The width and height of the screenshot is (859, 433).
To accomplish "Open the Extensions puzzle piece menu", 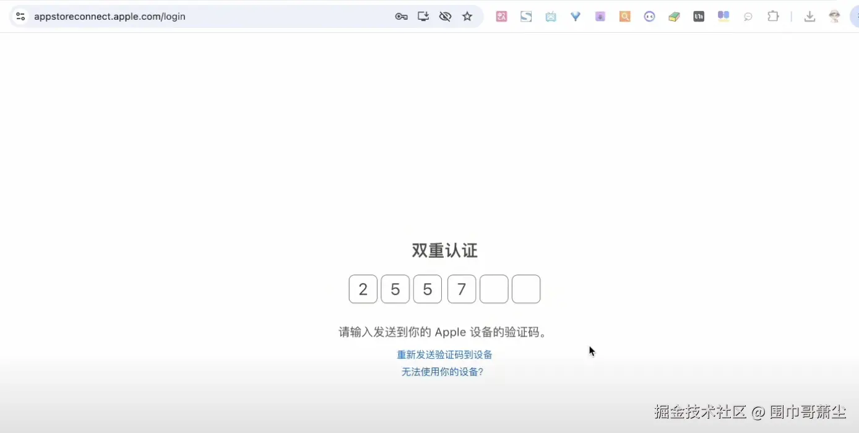I will pos(773,17).
